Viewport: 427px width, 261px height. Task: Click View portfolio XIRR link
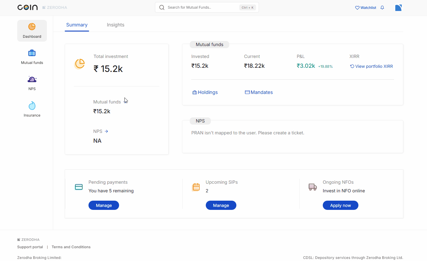371,66
